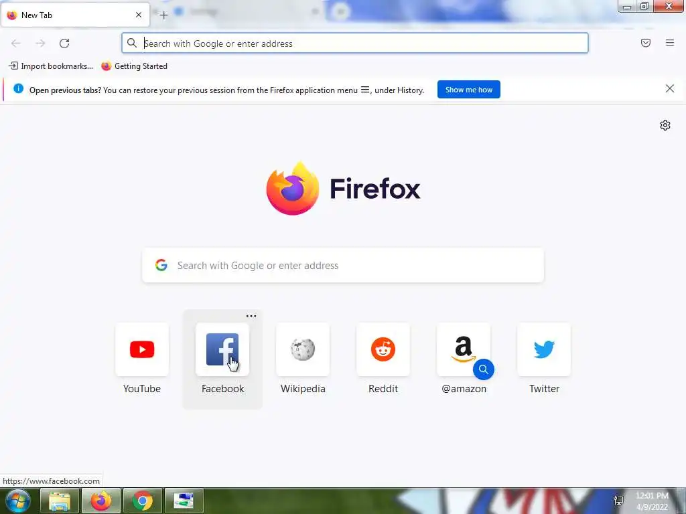Click the Google G logo in search box
Screen dimensions: 686x514
click(x=161, y=265)
